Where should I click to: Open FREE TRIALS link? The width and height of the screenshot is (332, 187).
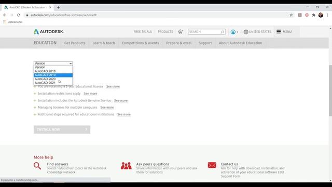click(x=143, y=32)
